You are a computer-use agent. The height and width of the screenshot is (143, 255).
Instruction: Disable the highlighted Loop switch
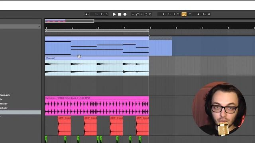coord(184,14)
